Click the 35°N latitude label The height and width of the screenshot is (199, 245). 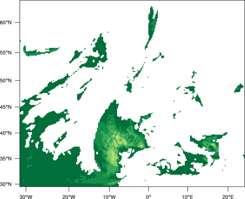(x=6, y=159)
